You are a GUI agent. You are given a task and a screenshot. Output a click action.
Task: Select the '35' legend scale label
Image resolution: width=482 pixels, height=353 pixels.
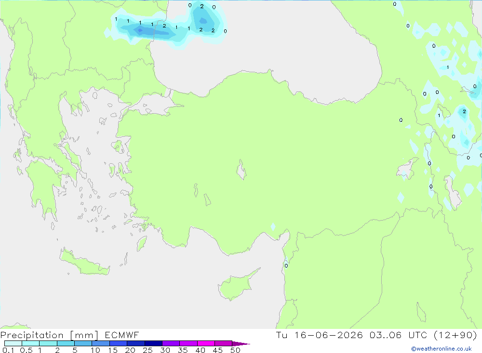click(183, 350)
